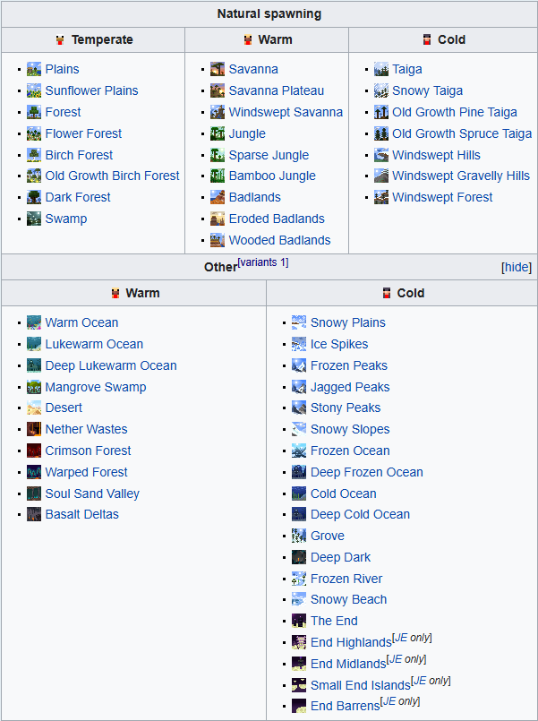Click the top Cold villager header icon
This screenshot has width=538, height=721.
[427, 40]
